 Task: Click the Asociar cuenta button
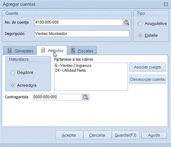148,67
